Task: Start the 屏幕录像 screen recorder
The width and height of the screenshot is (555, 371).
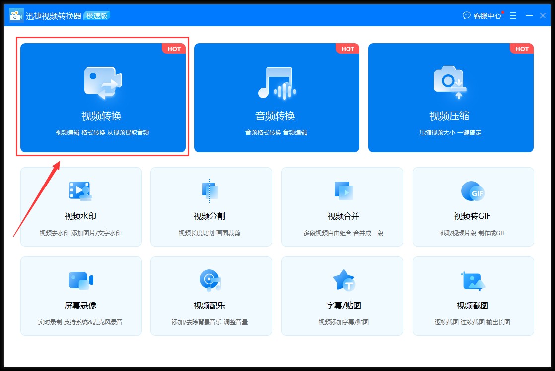Action: 81,296
